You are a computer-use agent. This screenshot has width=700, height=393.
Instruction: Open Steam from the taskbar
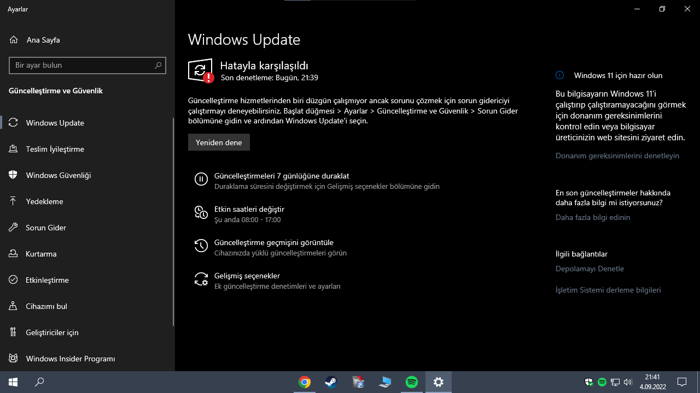pyautogui.click(x=331, y=382)
